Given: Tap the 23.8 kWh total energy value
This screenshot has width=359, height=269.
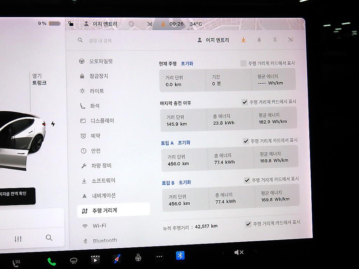Looking at the screenshot, I should pos(224,123).
